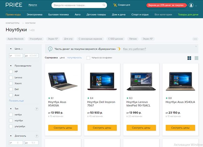
Task: Switch to grid view layout
Action: click(x=189, y=58)
